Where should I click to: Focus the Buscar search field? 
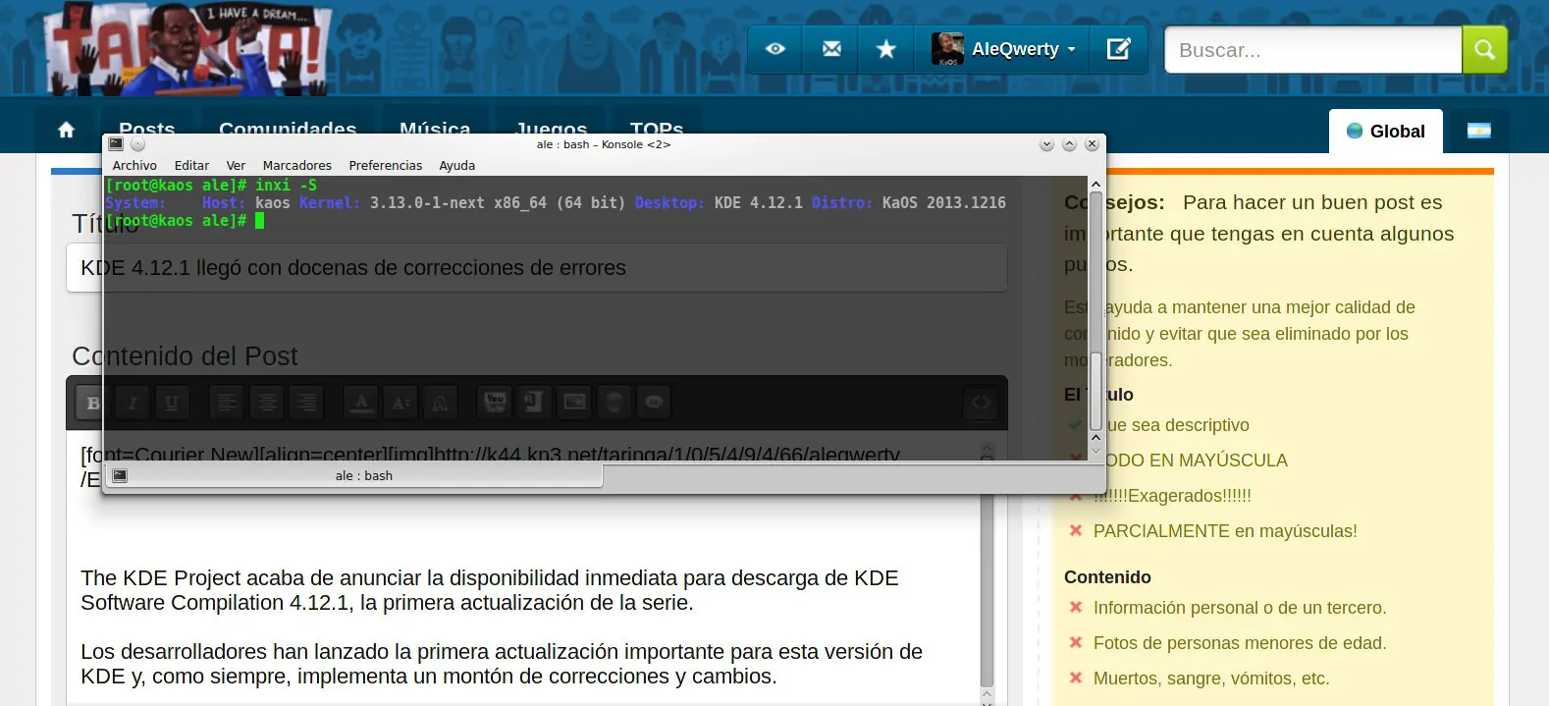[x=1313, y=50]
